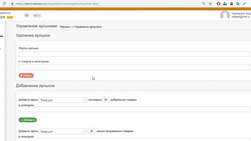The width and height of the screenshot is (251, 141).
Task: Toggle sidebar with the list menu icon
Action: point(27,15)
